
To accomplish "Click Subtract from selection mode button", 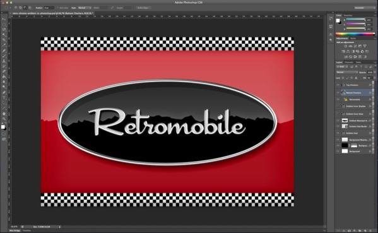I will pos(25,8).
